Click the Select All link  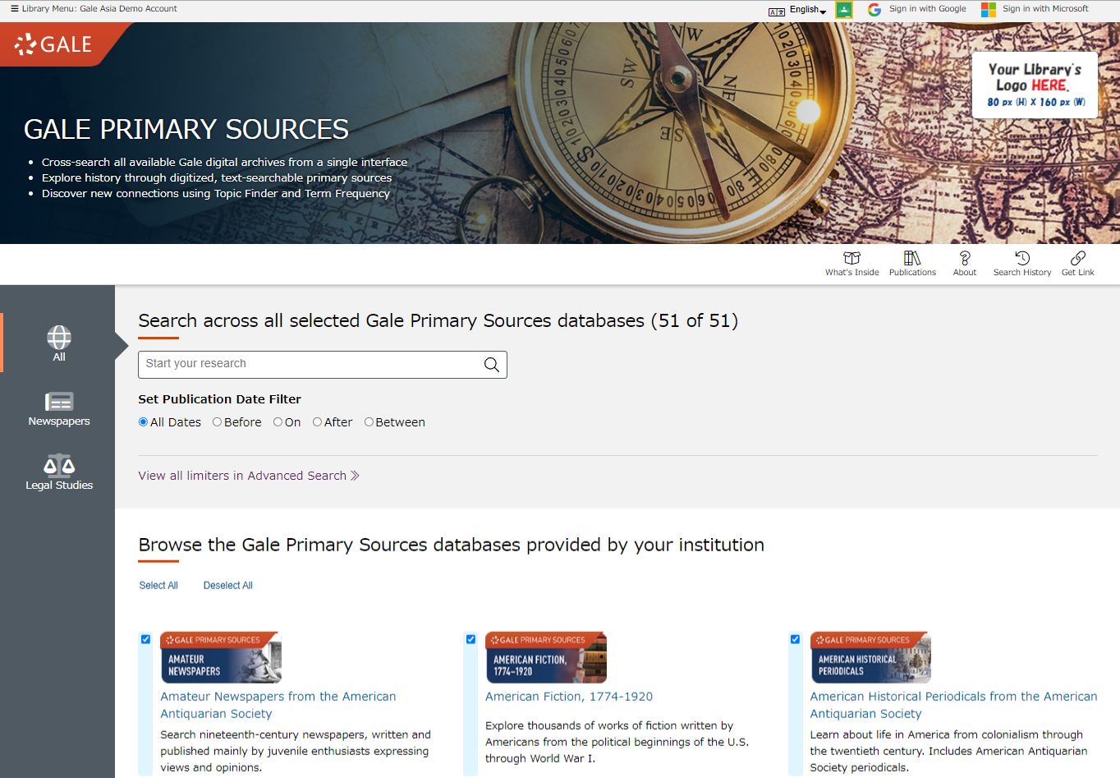(158, 586)
